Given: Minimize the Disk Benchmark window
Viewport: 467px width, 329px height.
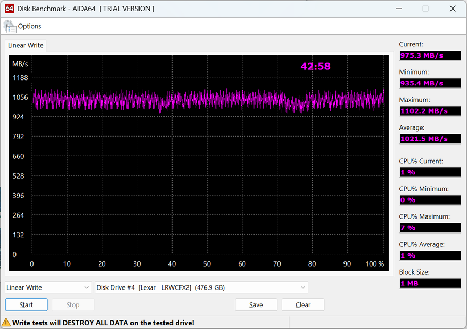Looking at the screenshot, I should [399, 9].
